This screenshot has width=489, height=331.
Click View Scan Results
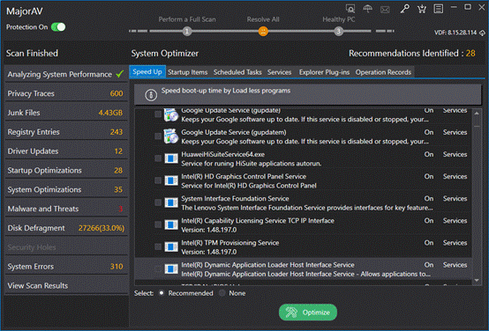[66, 286]
